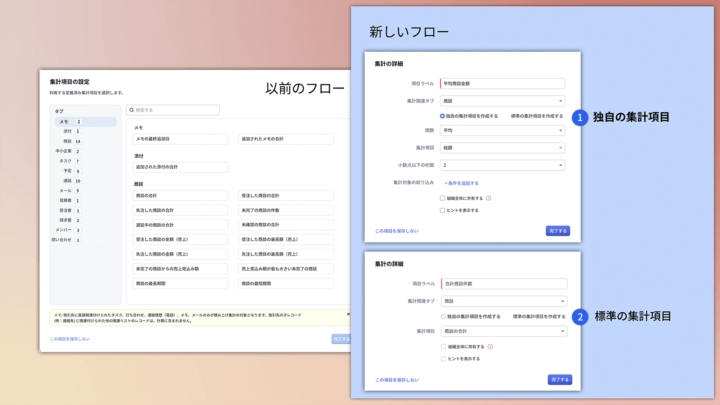Click info icon beside 組織全体に共有する in 合計商談件数 form
This screenshot has width=720, height=405.
coord(490,347)
